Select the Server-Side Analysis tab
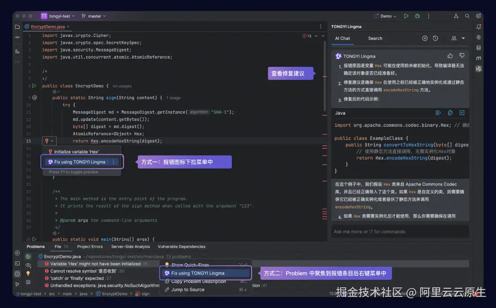This screenshot has width=496, height=308. tap(131, 247)
